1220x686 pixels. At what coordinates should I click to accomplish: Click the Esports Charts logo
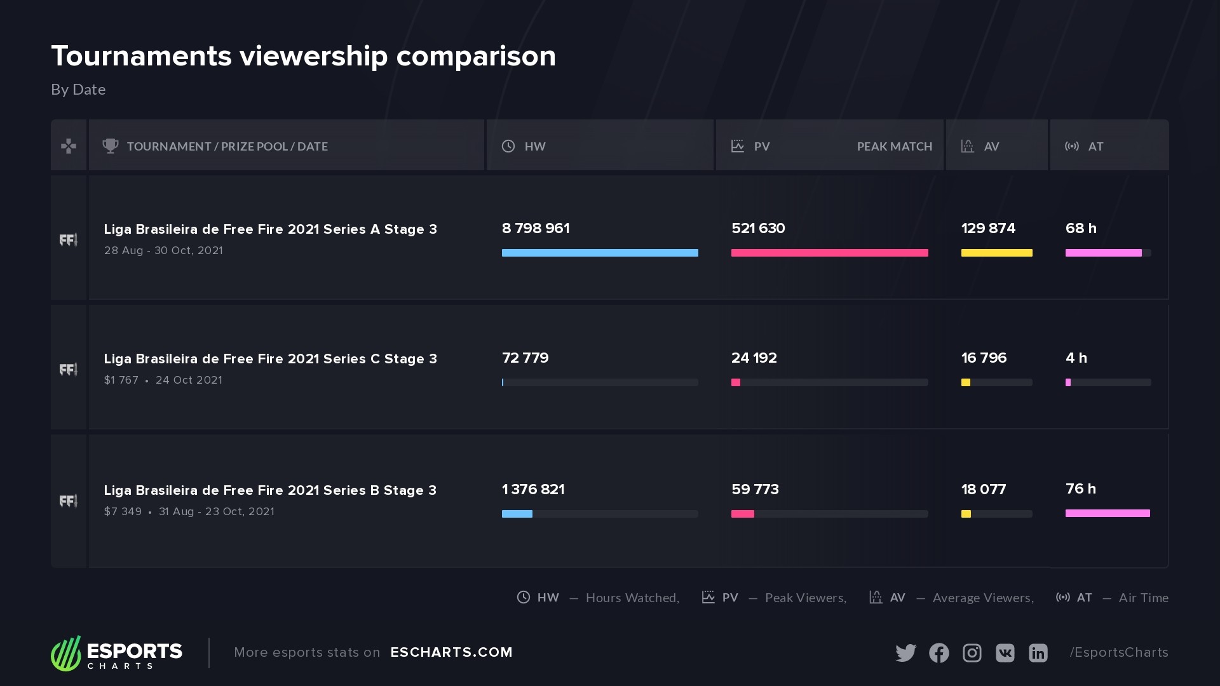pyautogui.click(x=117, y=653)
